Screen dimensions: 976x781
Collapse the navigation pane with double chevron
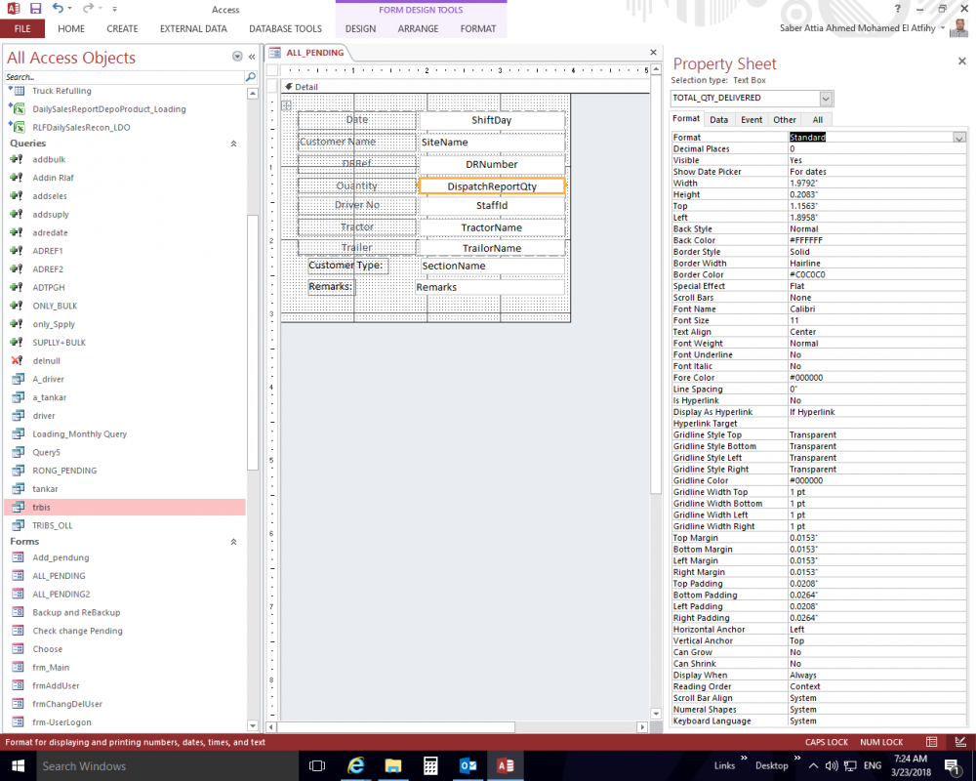tap(252, 57)
